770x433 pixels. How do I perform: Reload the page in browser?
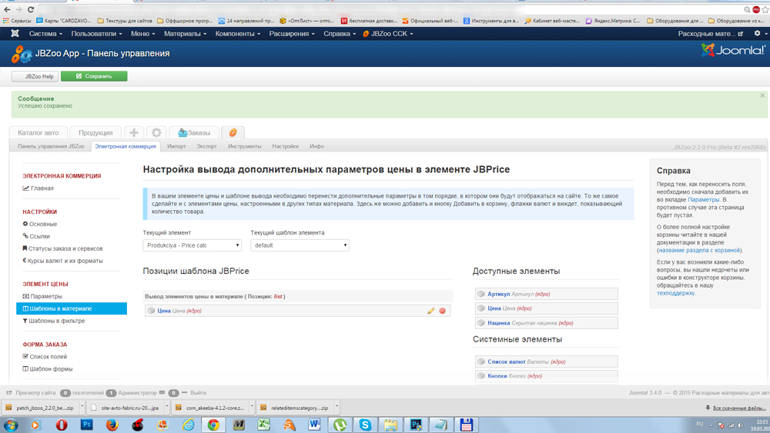pyautogui.click(x=31, y=9)
